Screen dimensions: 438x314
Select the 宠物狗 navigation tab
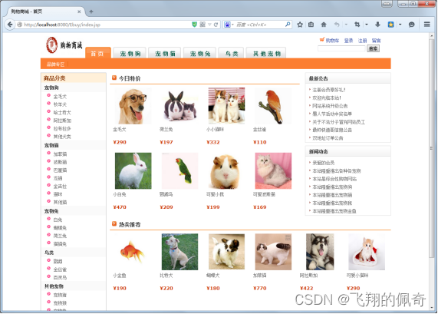(130, 54)
